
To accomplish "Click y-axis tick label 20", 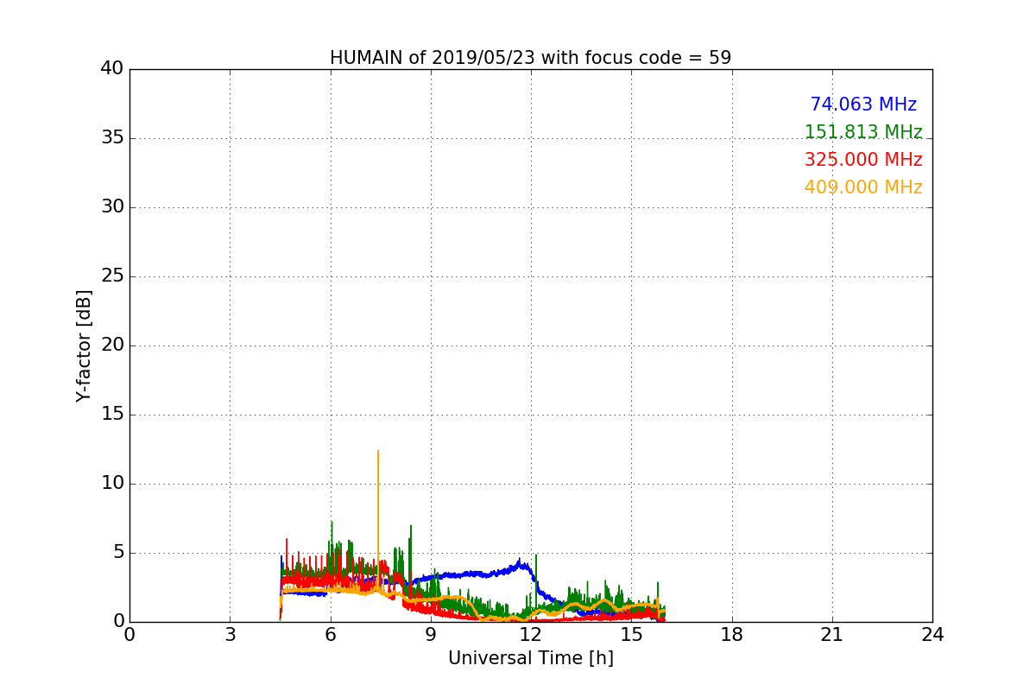I will click(x=112, y=345).
